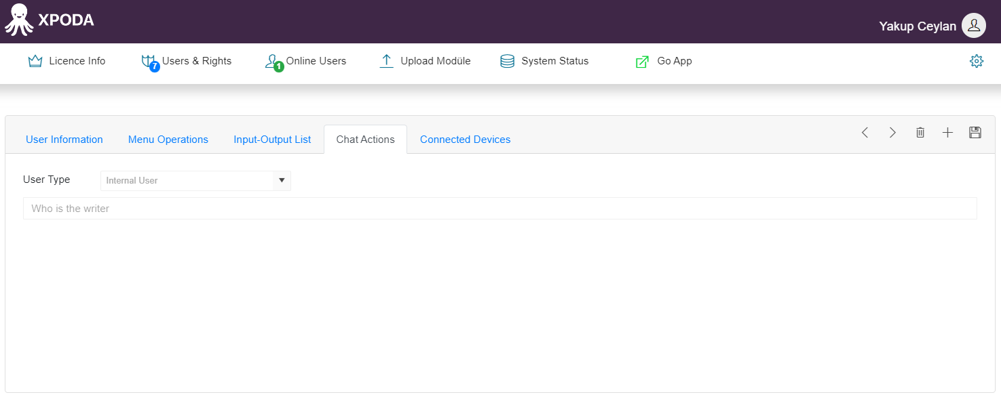Click the Yakup Ceylan user name

[918, 26]
